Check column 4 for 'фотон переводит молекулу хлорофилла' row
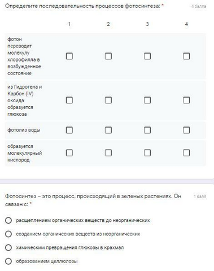 [186, 56]
